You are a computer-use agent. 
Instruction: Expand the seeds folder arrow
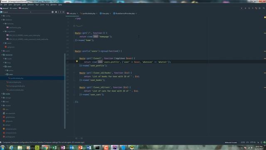coord(4,43)
